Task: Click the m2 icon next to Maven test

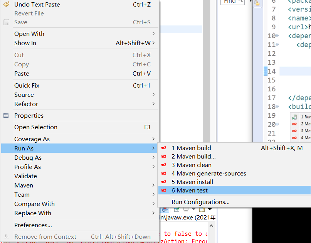Action: (x=163, y=191)
